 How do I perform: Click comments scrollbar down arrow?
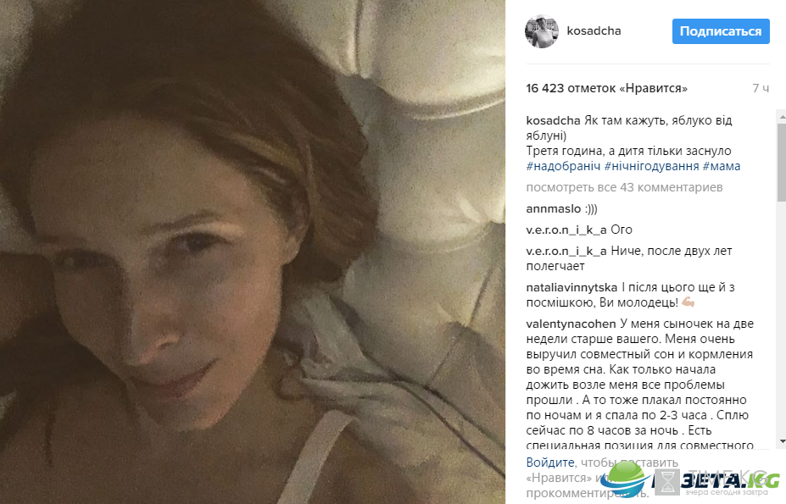pos(782,441)
